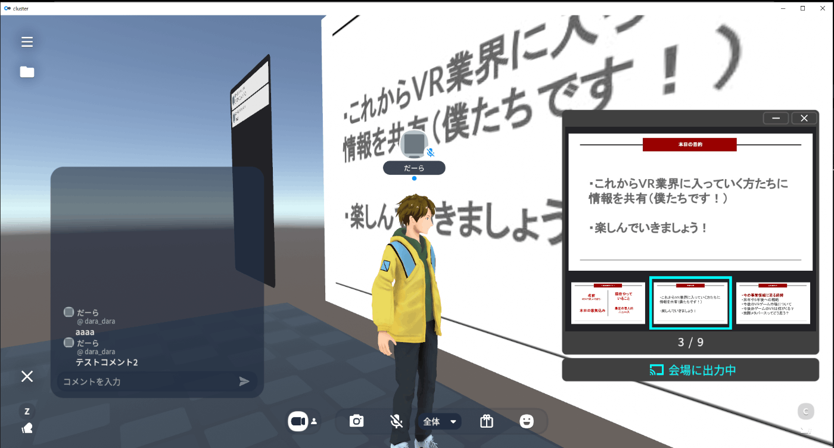This screenshot has width=834, height=448.
Task: Close the slide presenter panel
Action: pos(804,118)
